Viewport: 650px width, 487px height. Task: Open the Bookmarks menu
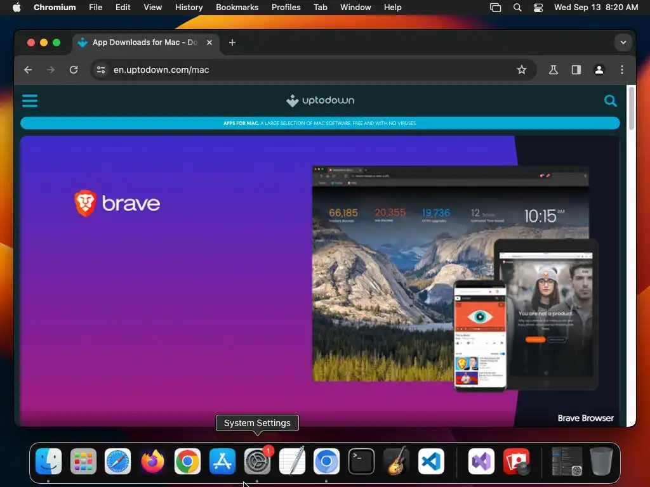click(x=237, y=7)
